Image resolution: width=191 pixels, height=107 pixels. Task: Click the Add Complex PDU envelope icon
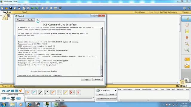[187, 66]
